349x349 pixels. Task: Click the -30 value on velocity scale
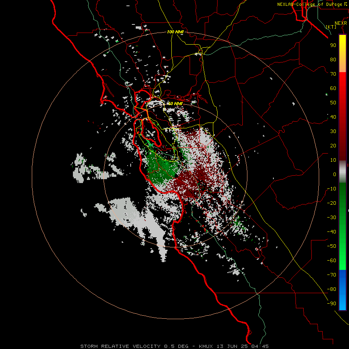click(332, 218)
